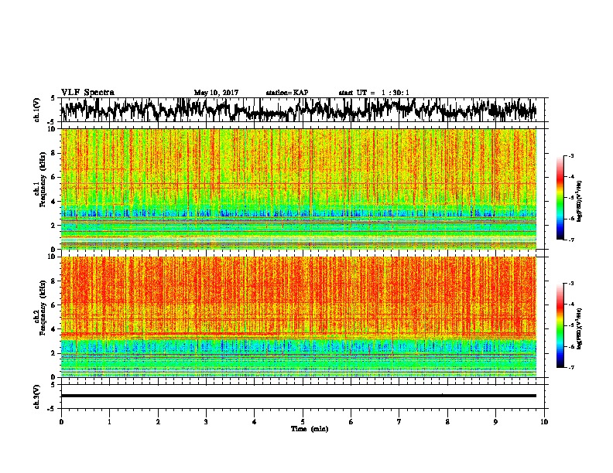Click time axis tick label "7"
The image size is (613, 473).
tap(399, 422)
